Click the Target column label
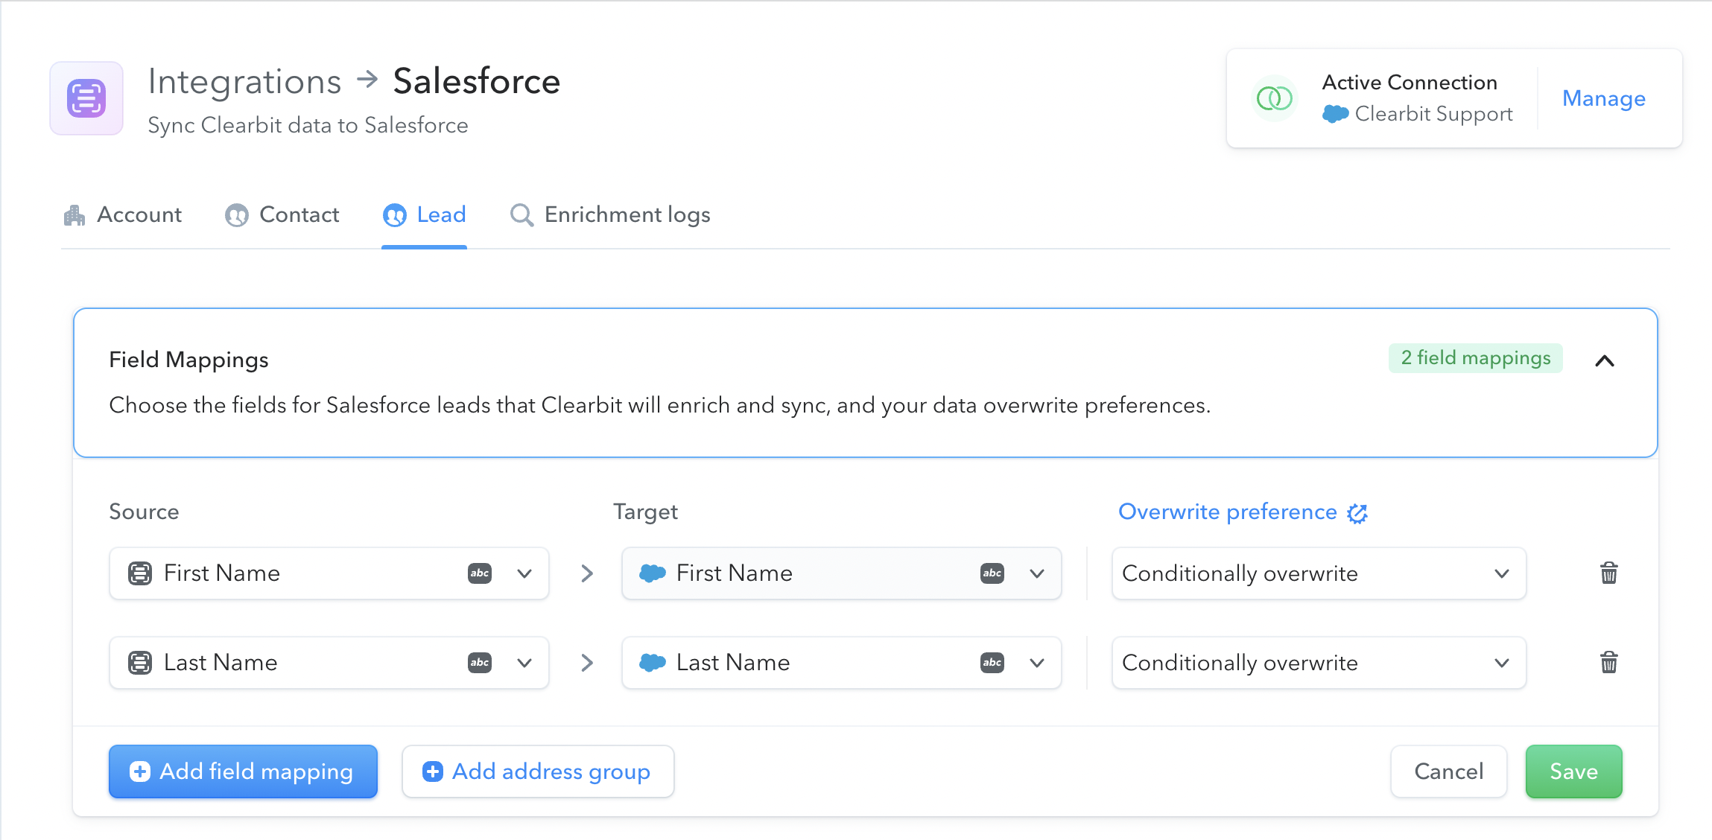 pyautogui.click(x=645, y=512)
